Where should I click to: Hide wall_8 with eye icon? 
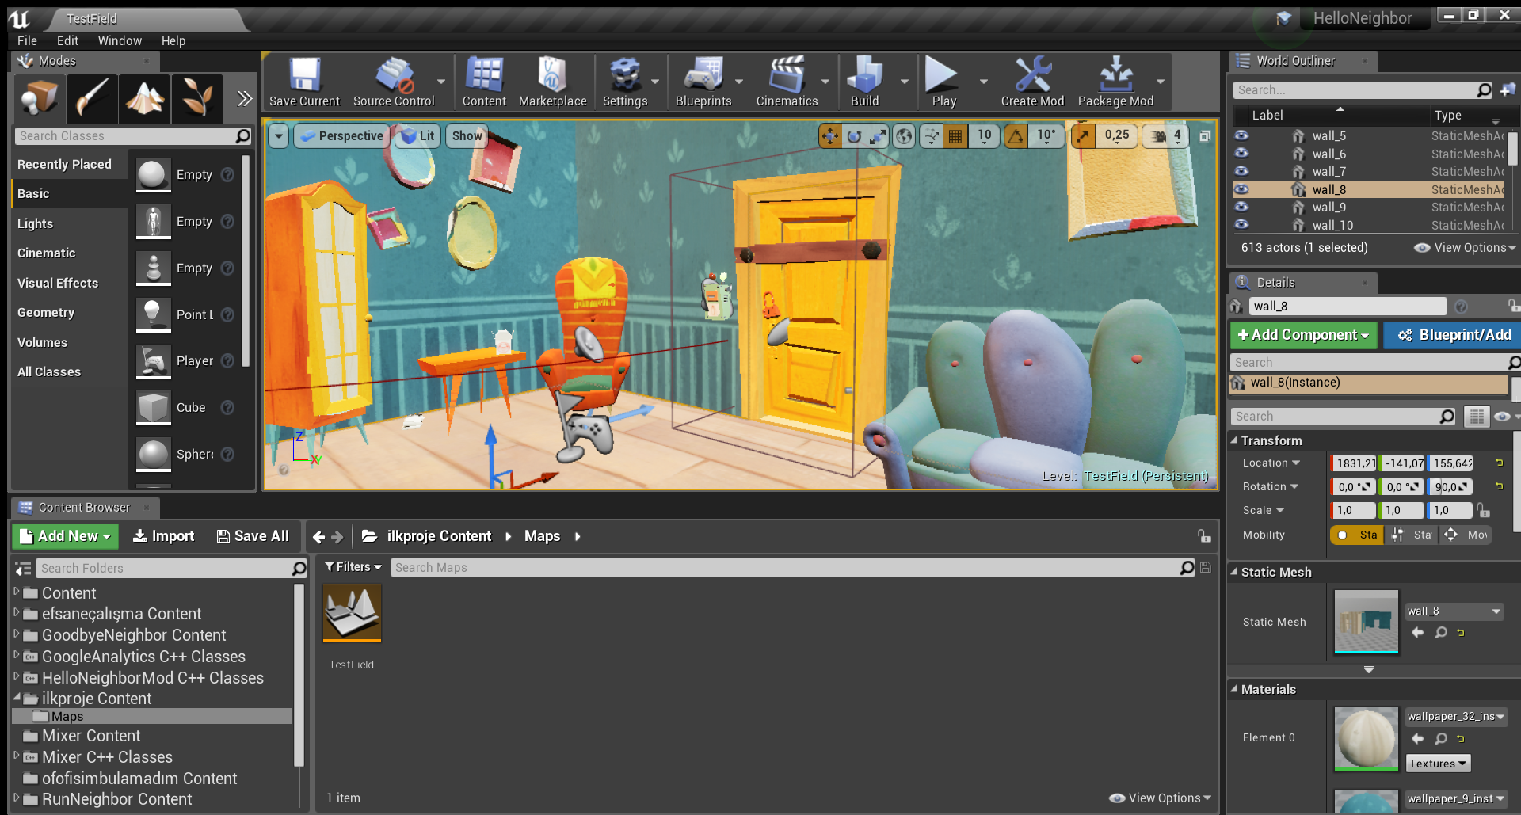[x=1241, y=189]
